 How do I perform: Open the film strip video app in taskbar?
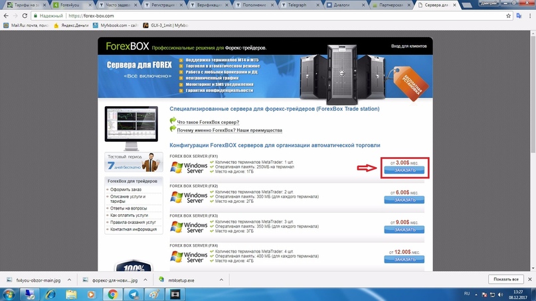point(175,294)
